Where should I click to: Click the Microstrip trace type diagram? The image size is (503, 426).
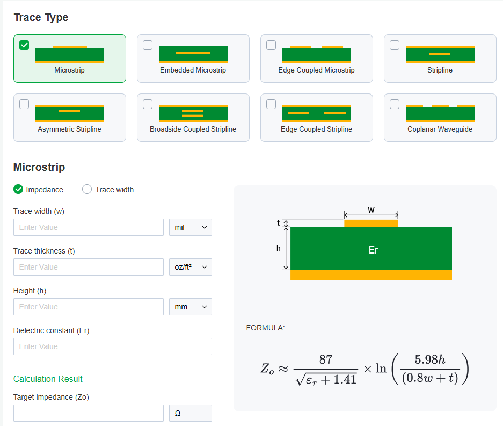[x=70, y=54]
